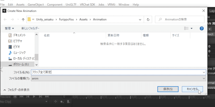Open the UniGLTF menu in Unity
Screen dimensions: 215x107
[x=71, y=5]
